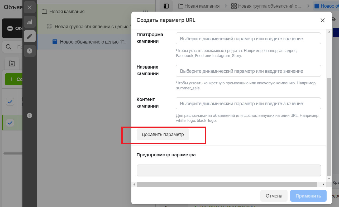Toggle the second row checkbox in table
The width and height of the screenshot is (339, 207).
pyautogui.click(x=10, y=123)
